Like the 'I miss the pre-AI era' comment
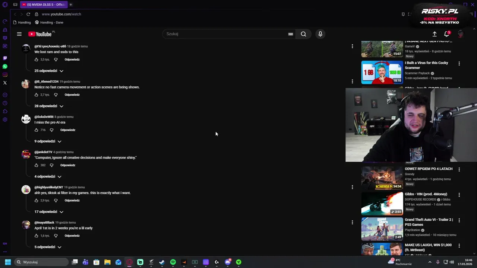 (36, 130)
